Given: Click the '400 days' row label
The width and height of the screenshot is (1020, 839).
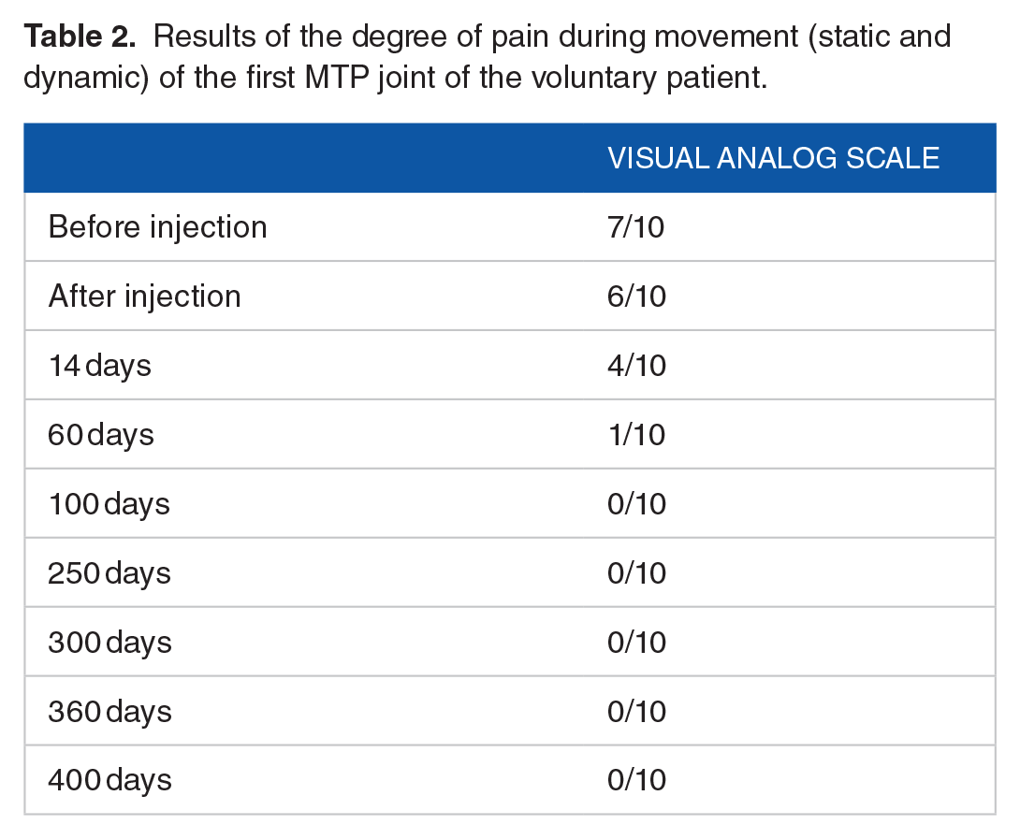Looking at the screenshot, I should tap(109, 780).
